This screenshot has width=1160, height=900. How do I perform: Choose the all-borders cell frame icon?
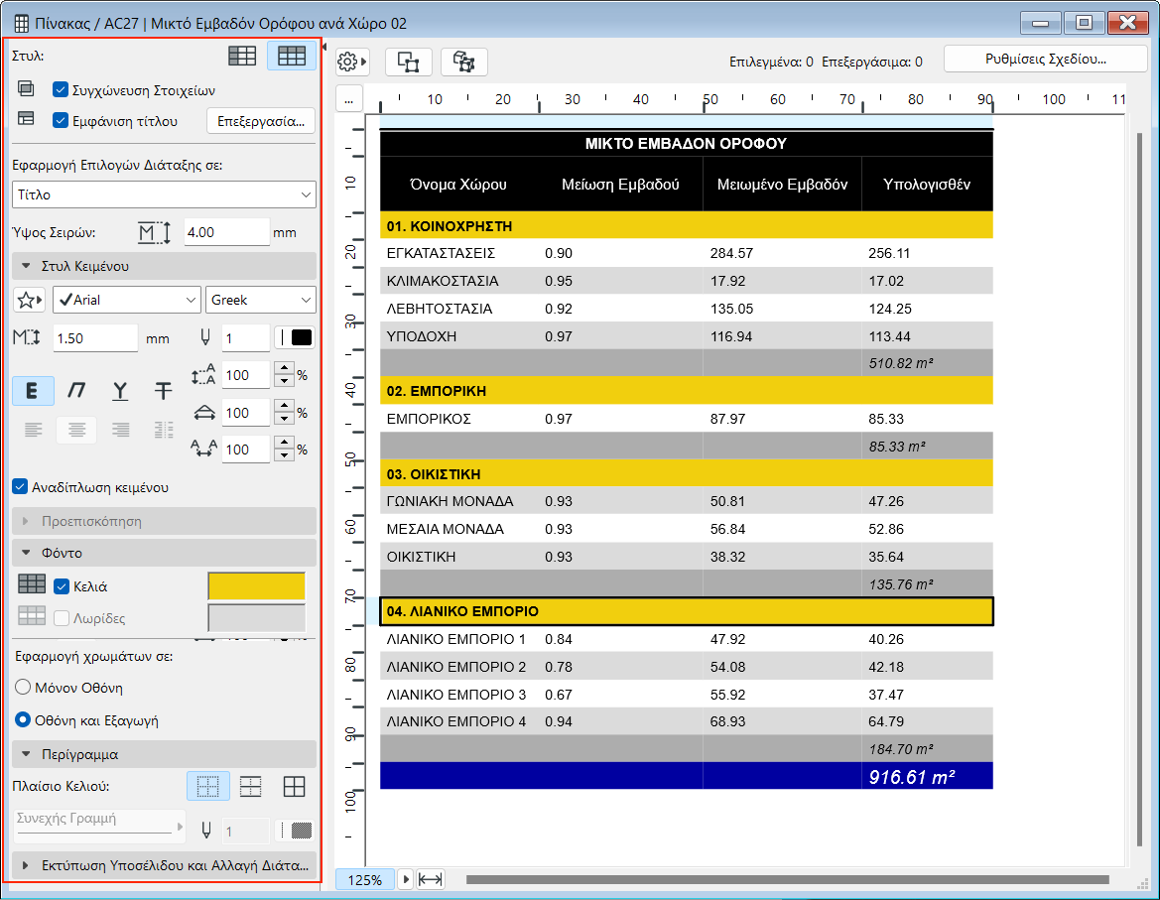294,787
